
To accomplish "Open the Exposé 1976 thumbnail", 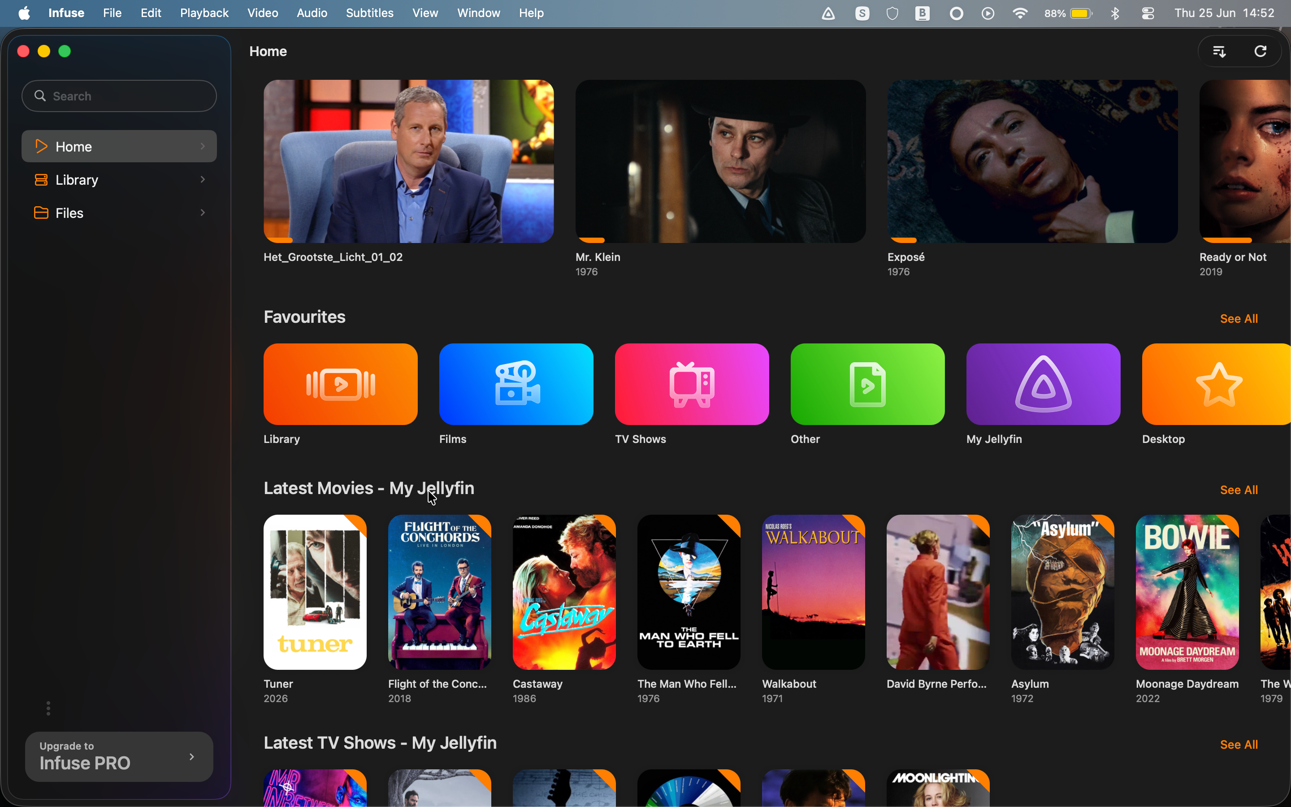I will 1032,161.
